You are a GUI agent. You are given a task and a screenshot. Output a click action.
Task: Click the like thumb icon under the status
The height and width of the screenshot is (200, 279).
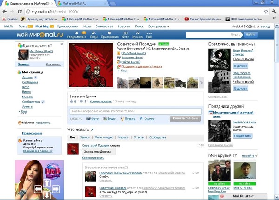point(71,101)
